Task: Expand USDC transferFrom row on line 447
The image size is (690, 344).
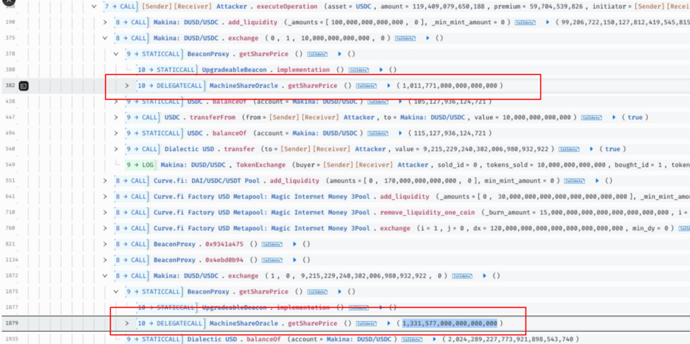Action: [x=116, y=117]
